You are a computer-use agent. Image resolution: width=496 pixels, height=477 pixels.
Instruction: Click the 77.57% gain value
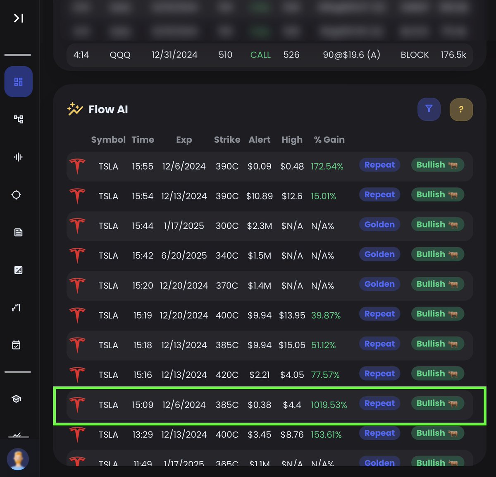[325, 375]
